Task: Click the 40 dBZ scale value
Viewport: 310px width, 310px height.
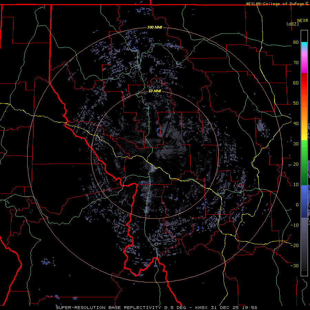Action: [295, 124]
